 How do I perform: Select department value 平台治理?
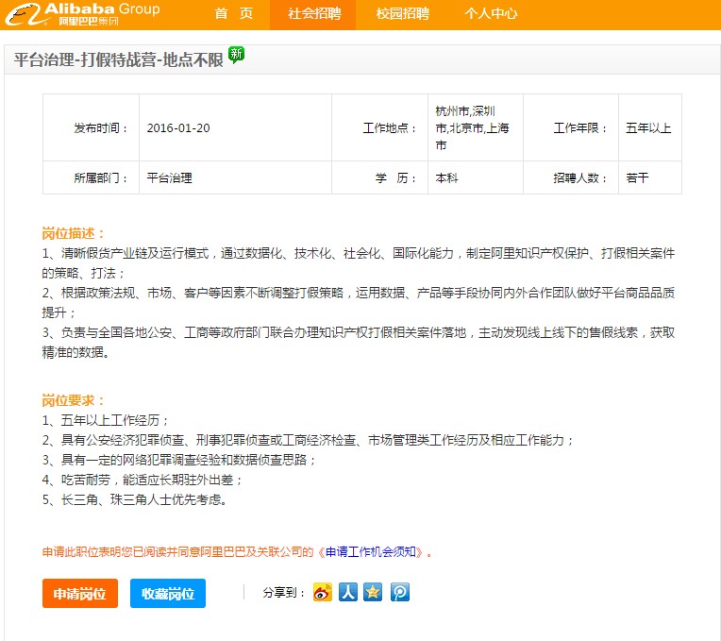pyautogui.click(x=169, y=178)
